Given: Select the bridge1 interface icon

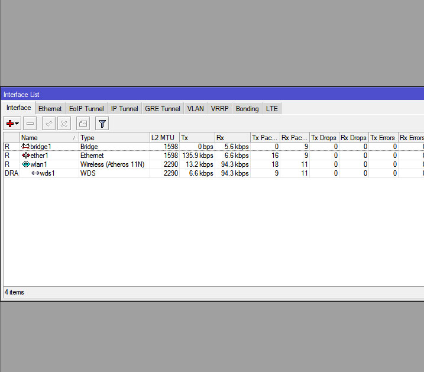Looking at the screenshot, I should [25, 147].
